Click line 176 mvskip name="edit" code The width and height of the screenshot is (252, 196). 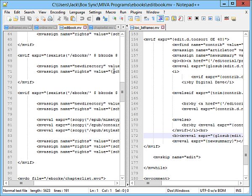177,157
